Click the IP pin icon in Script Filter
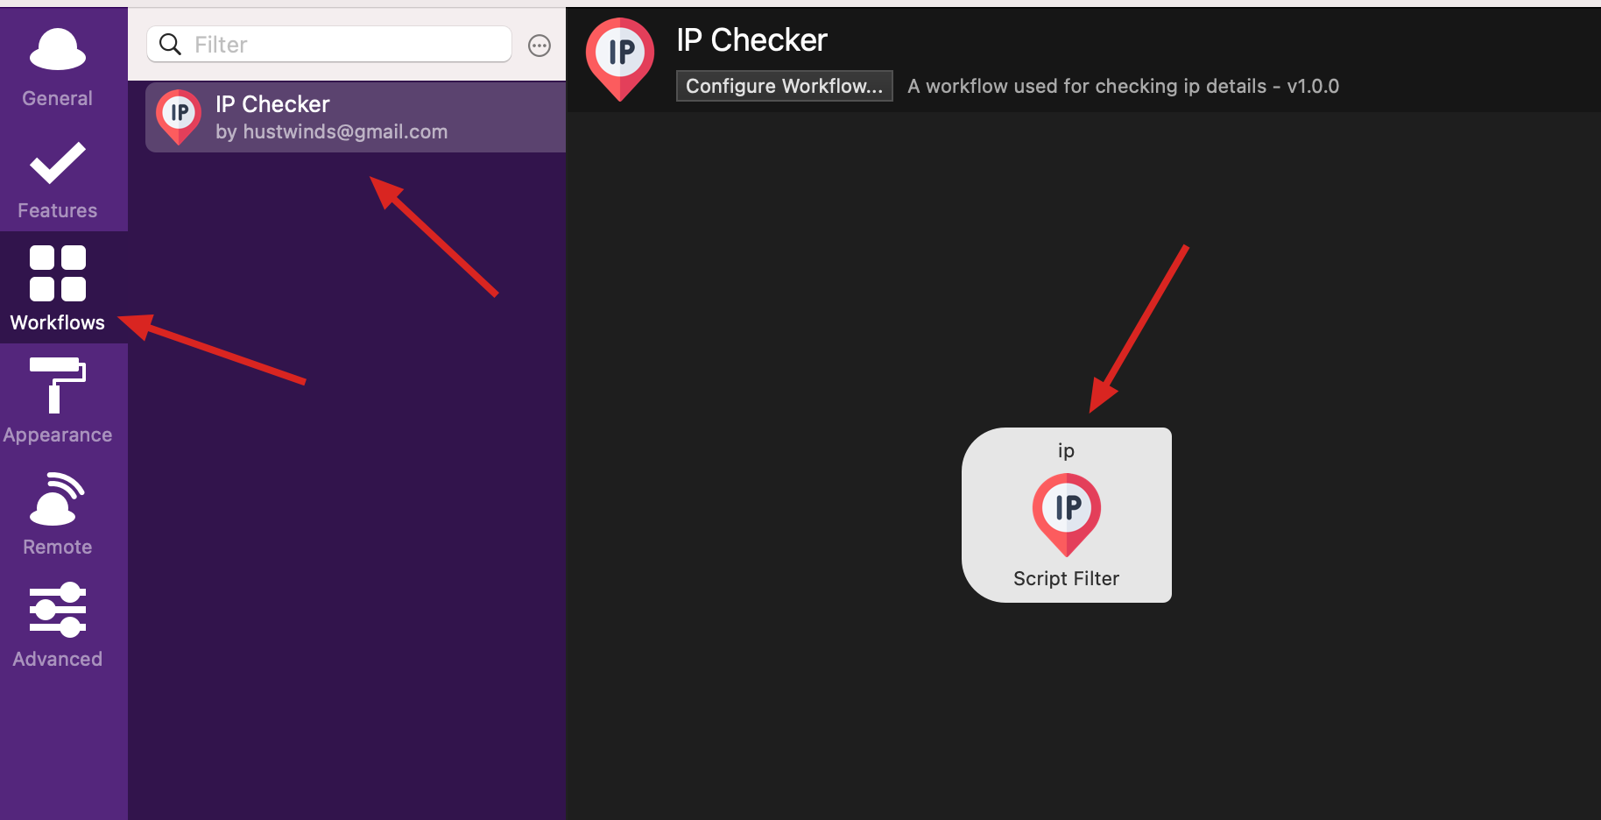 point(1067,514)
